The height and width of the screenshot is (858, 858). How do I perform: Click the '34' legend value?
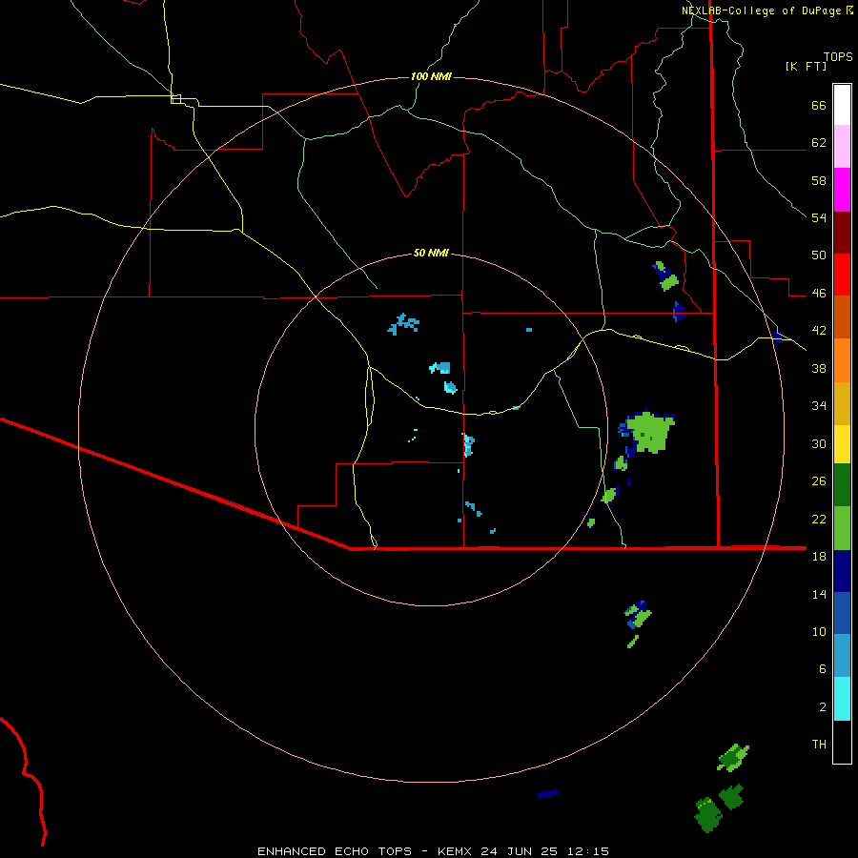pyautogui.click(x=819, y=406)
